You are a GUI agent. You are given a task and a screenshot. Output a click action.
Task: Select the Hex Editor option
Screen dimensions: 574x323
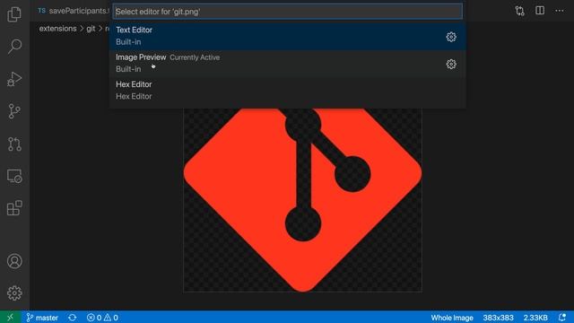(x=288, y=90)
